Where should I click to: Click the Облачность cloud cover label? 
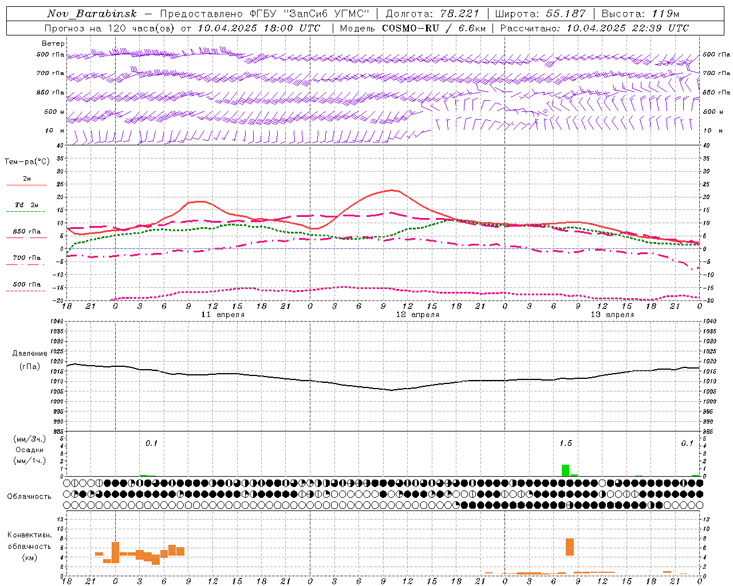point(29,497)
